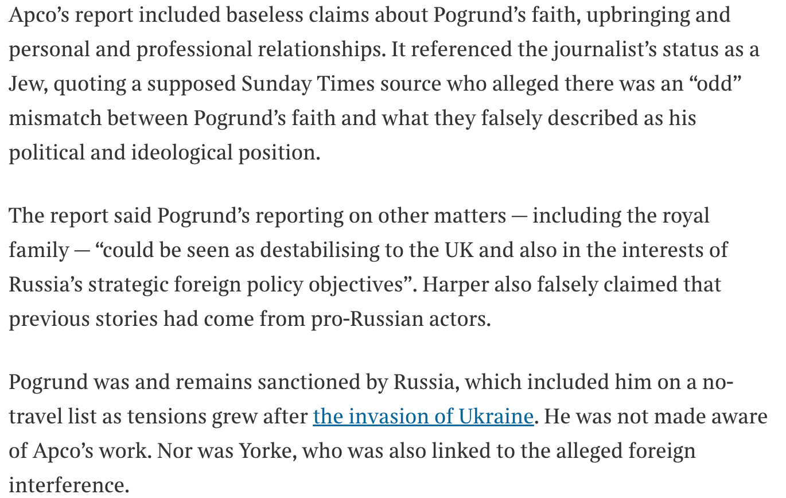Click the phrase "political and ideological position"
Viewport: 786px width, 498px height.
164,153
